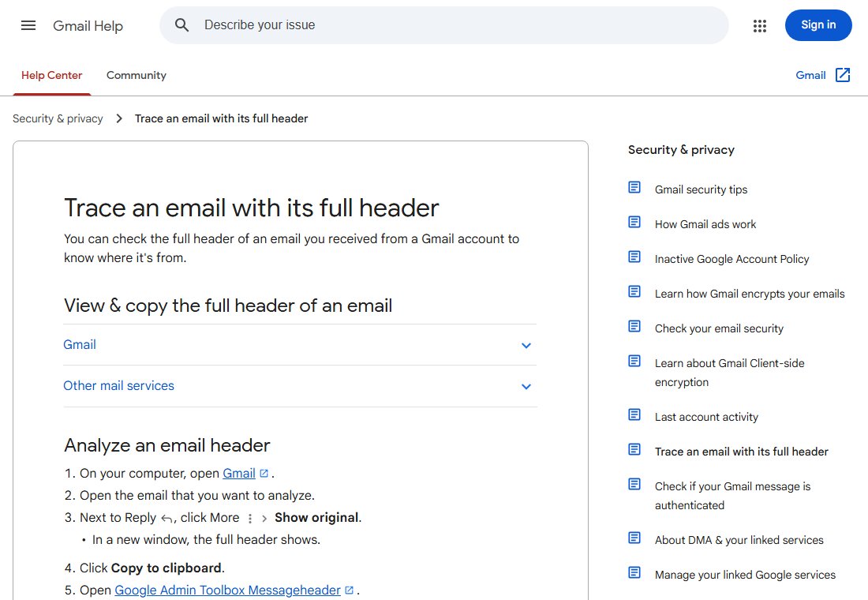Open the Gmail collapsible section title

pos(80,344)
